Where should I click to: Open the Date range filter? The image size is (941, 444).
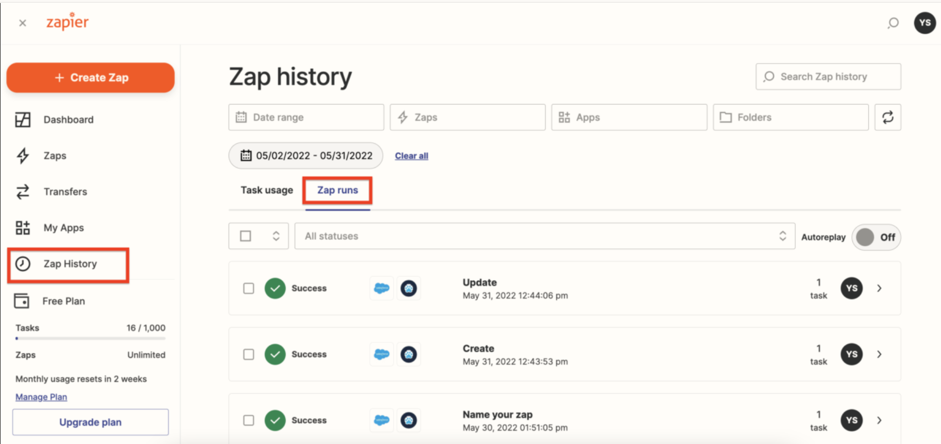pos(306,117)
